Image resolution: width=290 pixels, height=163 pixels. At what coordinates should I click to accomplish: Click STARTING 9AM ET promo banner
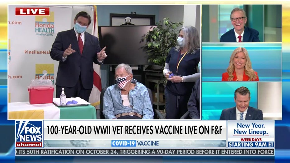[251, 144]
